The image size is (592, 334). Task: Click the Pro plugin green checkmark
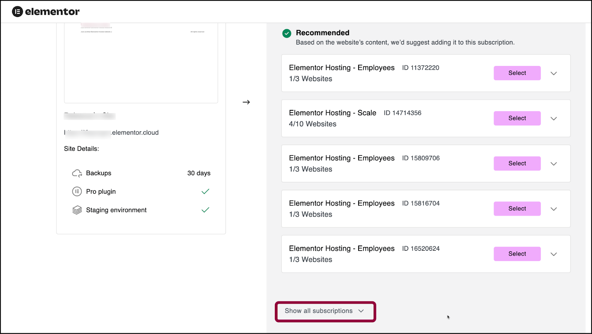pos(205,191)
